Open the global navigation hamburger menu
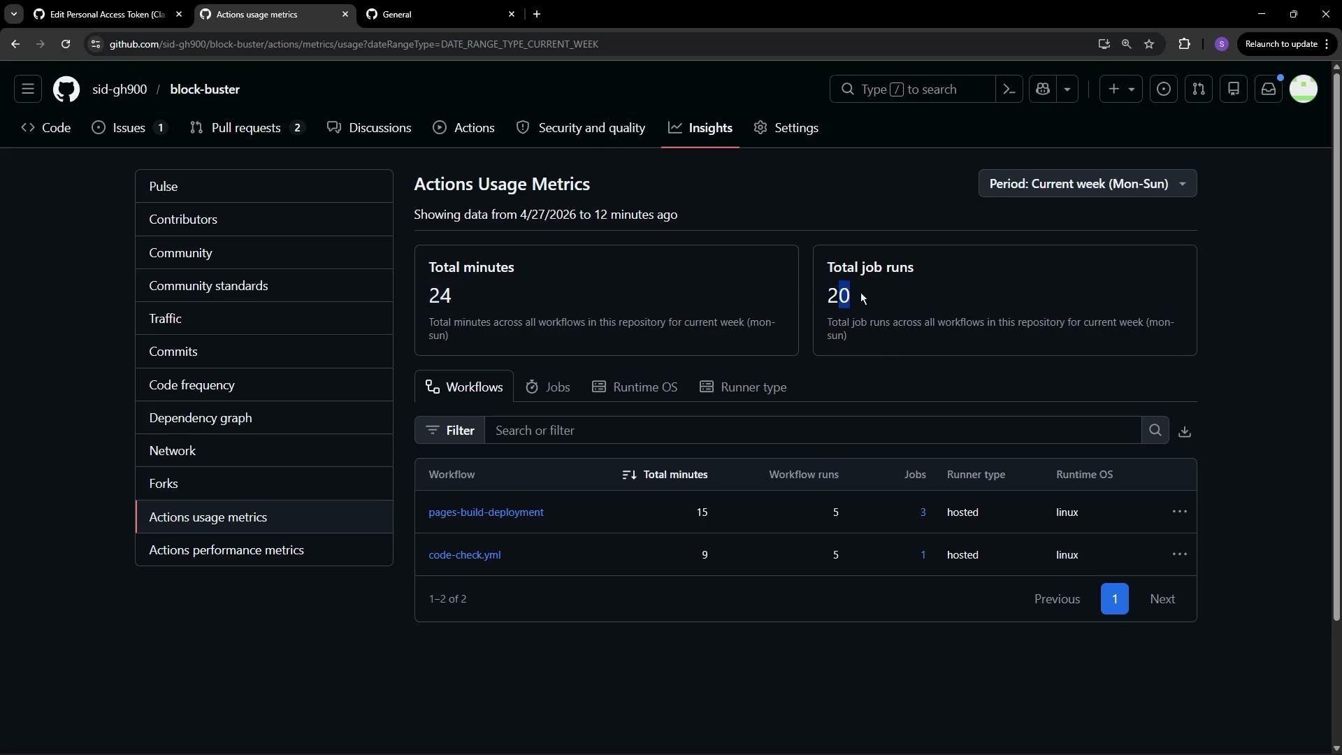The image size is (1342, 755). [28, 89]
